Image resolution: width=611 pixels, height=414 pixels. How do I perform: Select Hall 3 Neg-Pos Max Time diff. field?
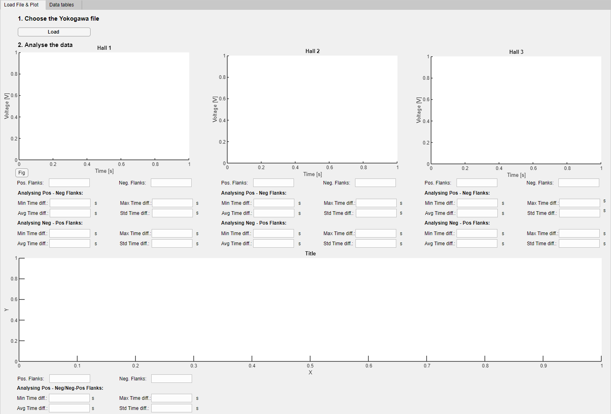pyautogui.click(x=579, y=234)
